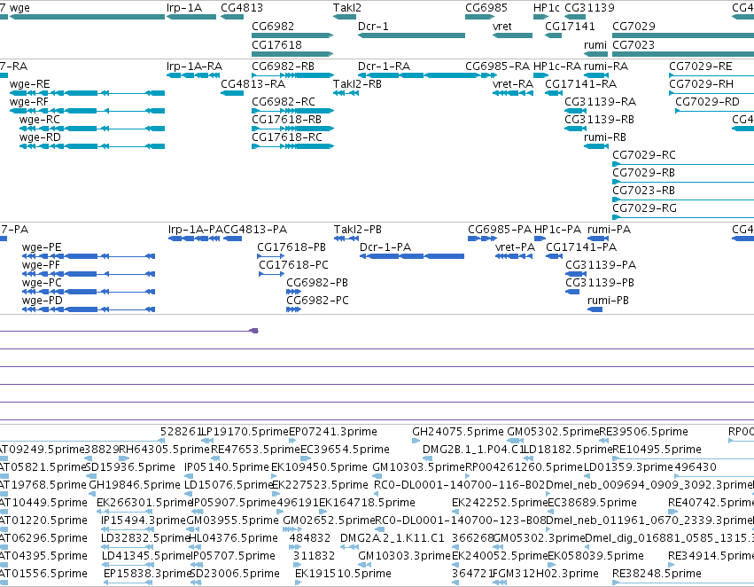754x587 pixels.
Task: Open the Dcr-1 gene label
Action: 373,26
